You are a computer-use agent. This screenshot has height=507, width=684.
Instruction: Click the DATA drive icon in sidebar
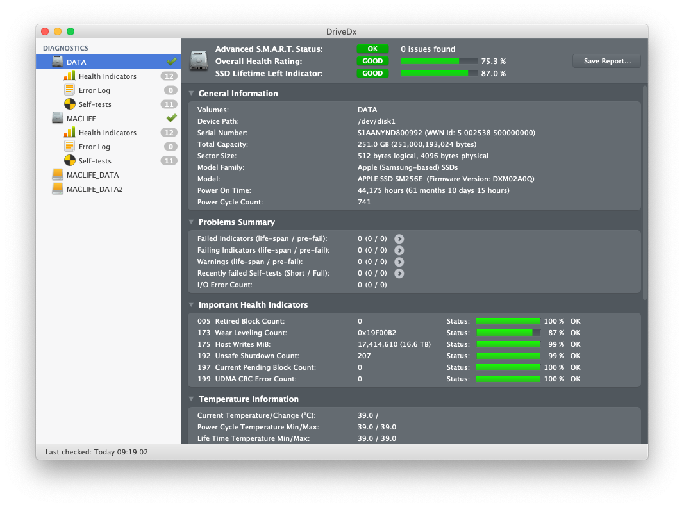pyautogui.click(x=58, y=62)
